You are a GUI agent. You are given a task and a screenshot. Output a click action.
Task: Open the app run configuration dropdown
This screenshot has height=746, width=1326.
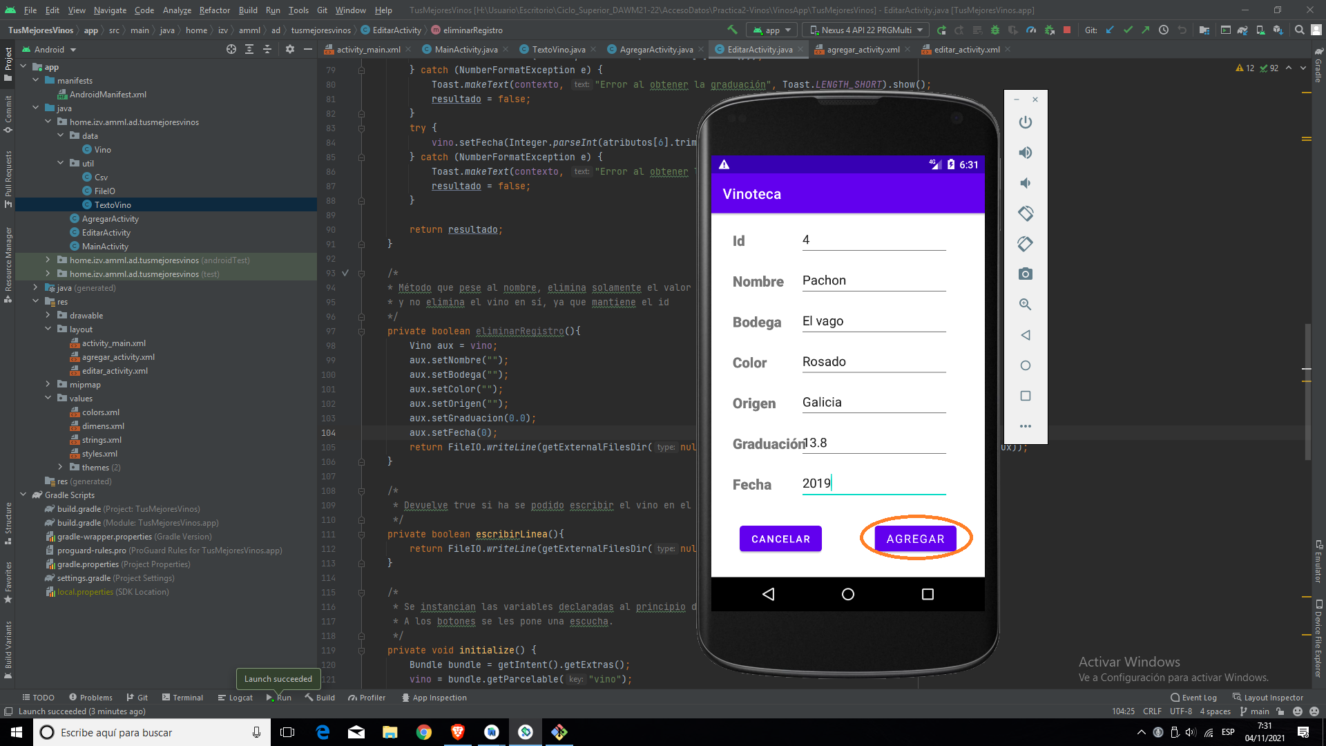point(771,30)
